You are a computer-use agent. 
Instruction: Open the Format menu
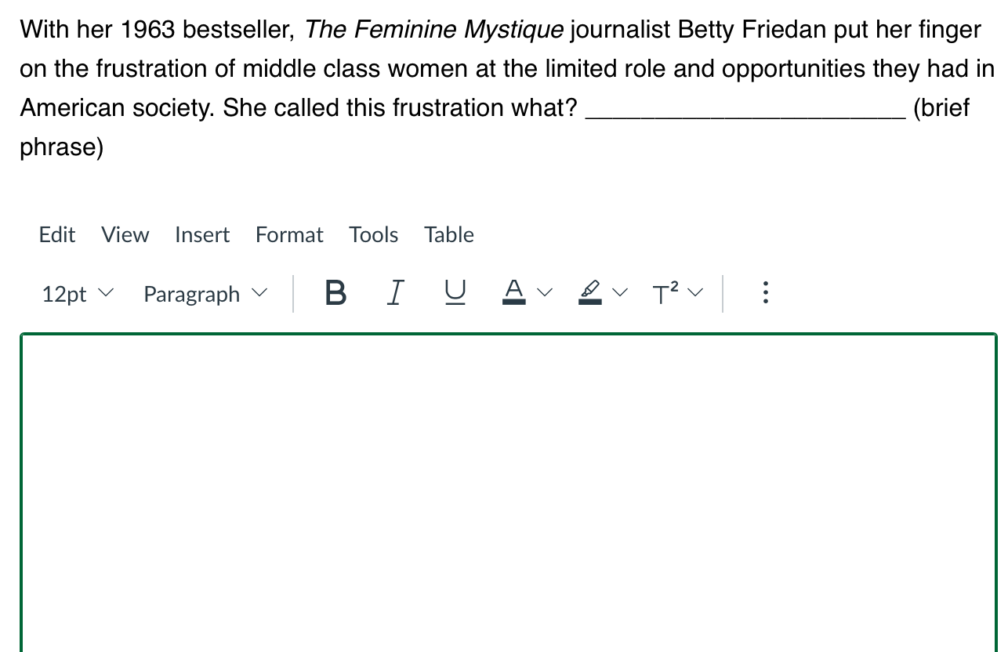point(289,234)
